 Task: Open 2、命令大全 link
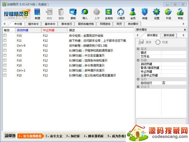(54, 136)
